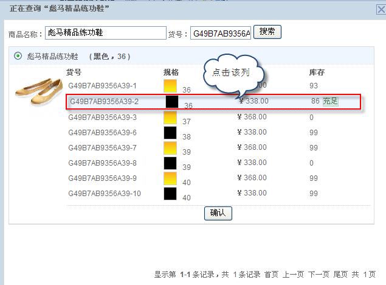Click the 充足 stock status tag
386x285 pixels.
tap(330, 101)
